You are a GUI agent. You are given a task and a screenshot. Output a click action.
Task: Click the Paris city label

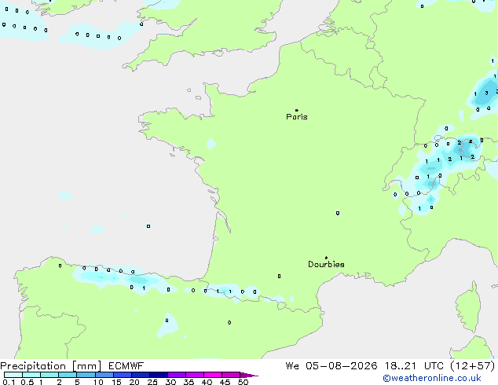[297, 116]
